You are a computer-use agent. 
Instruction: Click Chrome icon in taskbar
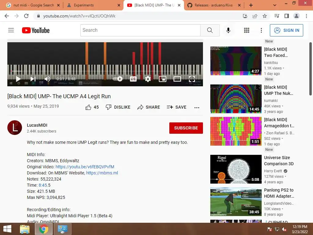[x=43, y=229]
